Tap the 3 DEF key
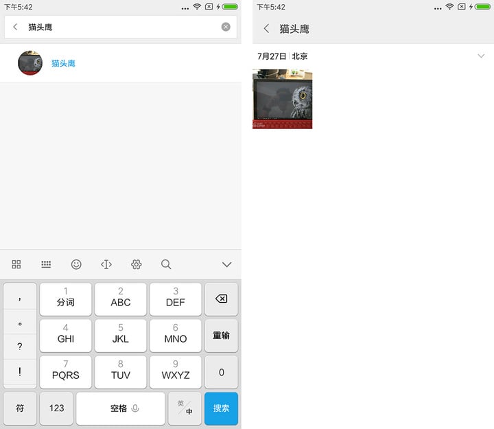 pyautogui.click(x=176, y=299)
